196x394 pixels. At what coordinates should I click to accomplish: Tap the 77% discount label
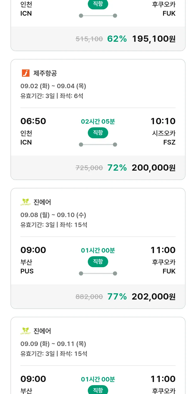click(117, 297)
